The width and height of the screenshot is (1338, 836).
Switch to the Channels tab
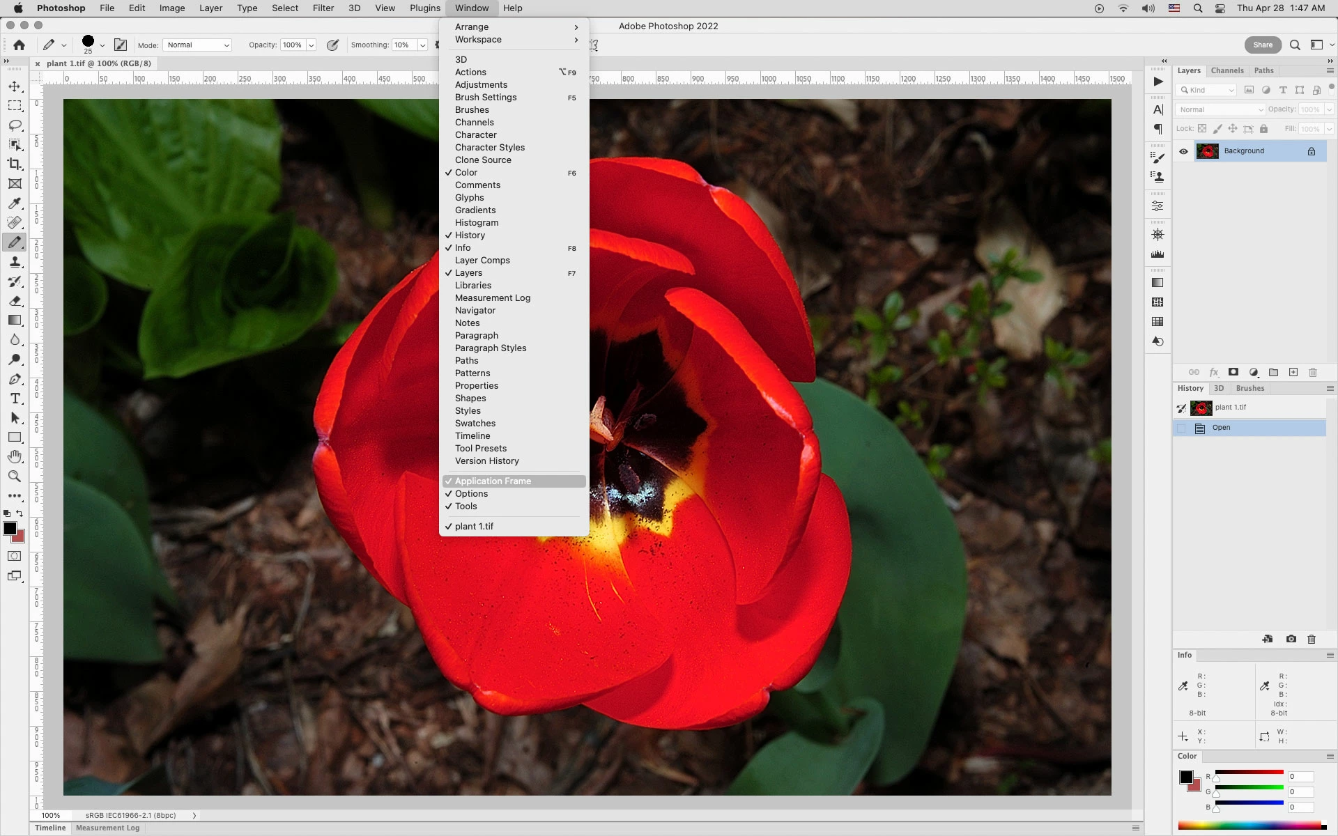pos(1226,70)
